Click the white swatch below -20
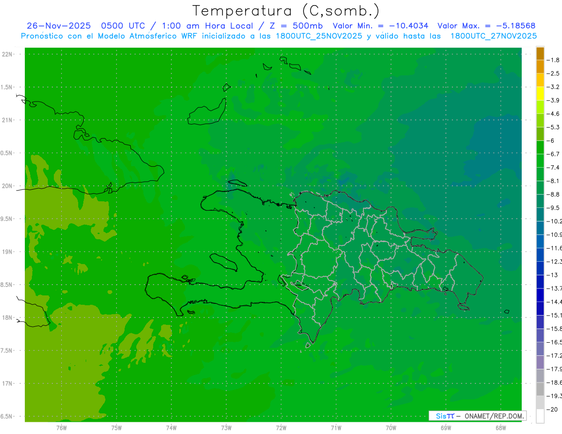This screenshot has height=434, width=562. coord(540,416)
